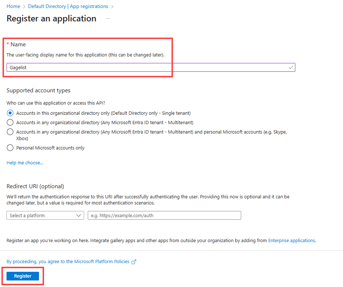Click the Register an application heading
The image size is (343, 287).
click(x=52, y=18)
